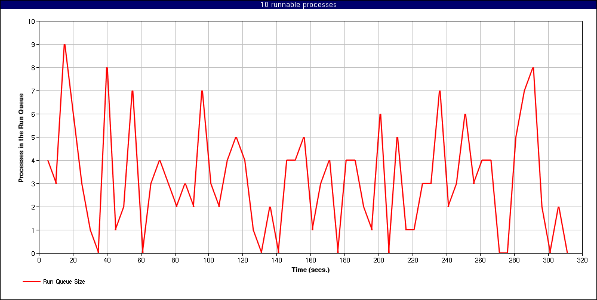Click the first data point at value 4
The image size is (597, 300).
click(48, 161)
